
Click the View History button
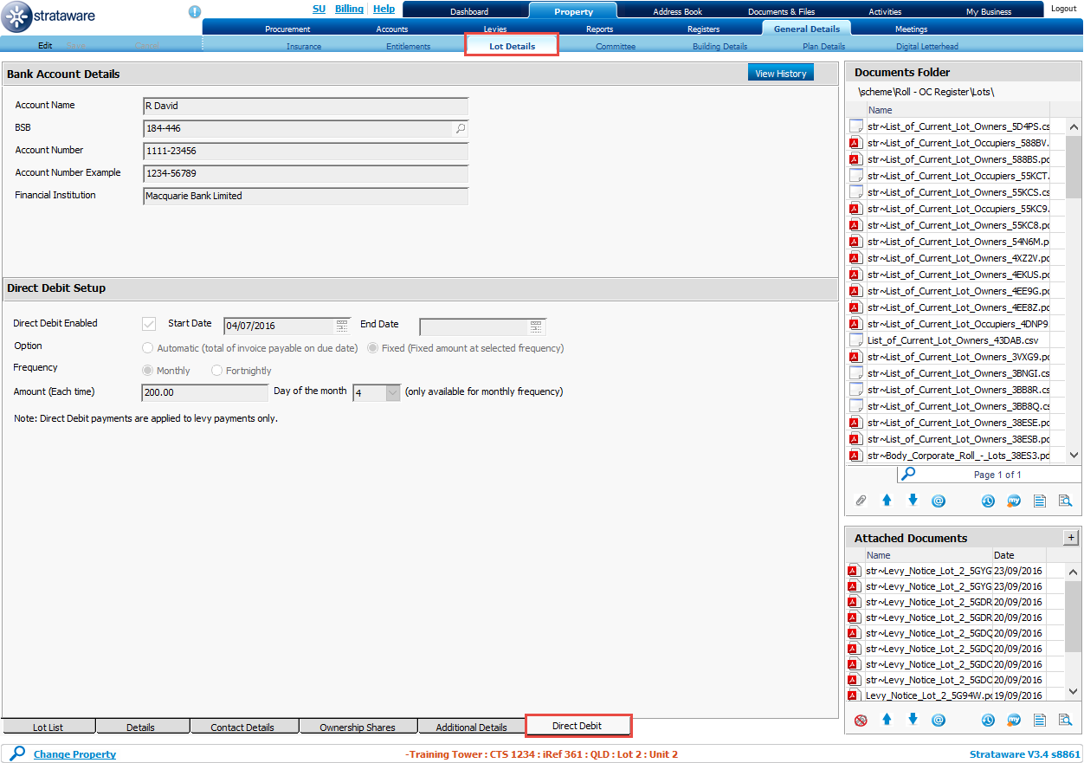pos(780,74)
